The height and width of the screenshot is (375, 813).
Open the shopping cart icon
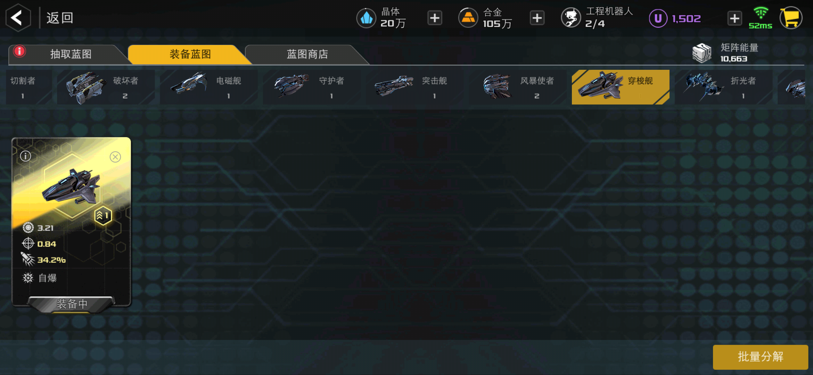tap(791, 18)
